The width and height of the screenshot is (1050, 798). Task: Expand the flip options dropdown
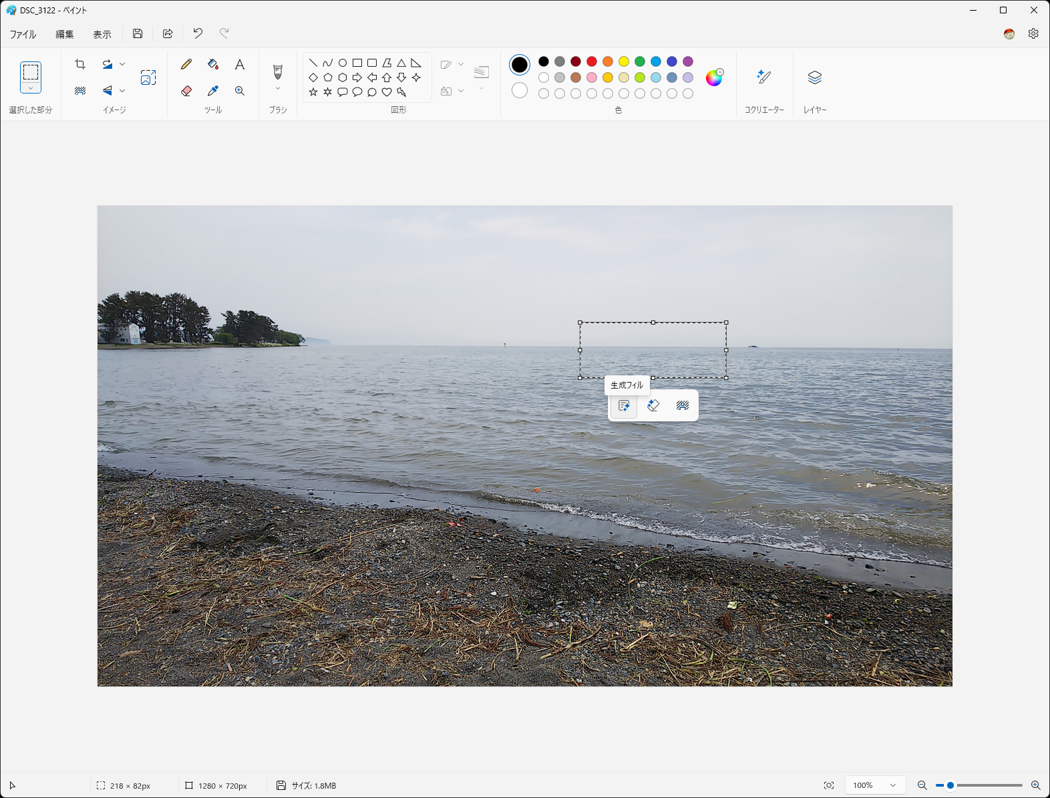(x=122, y=91)
